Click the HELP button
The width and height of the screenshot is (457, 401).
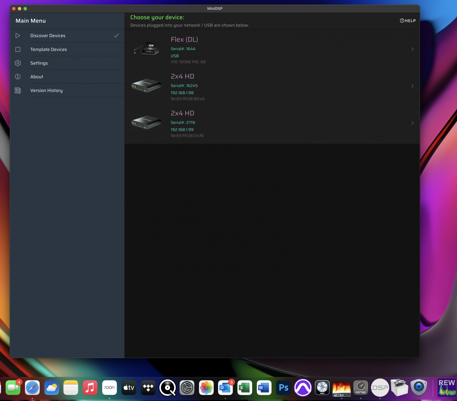[408, 21]
